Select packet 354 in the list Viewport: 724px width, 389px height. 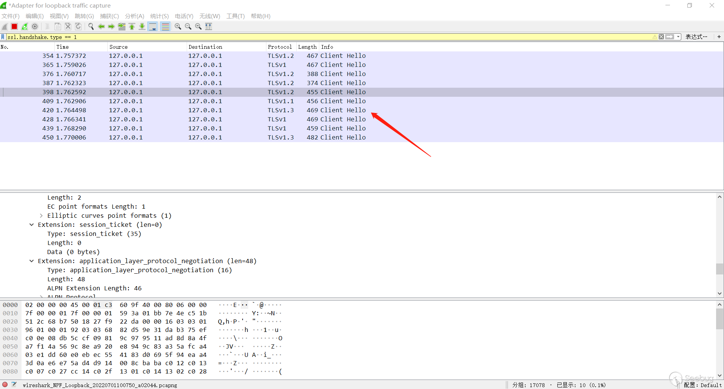(362, 56)
